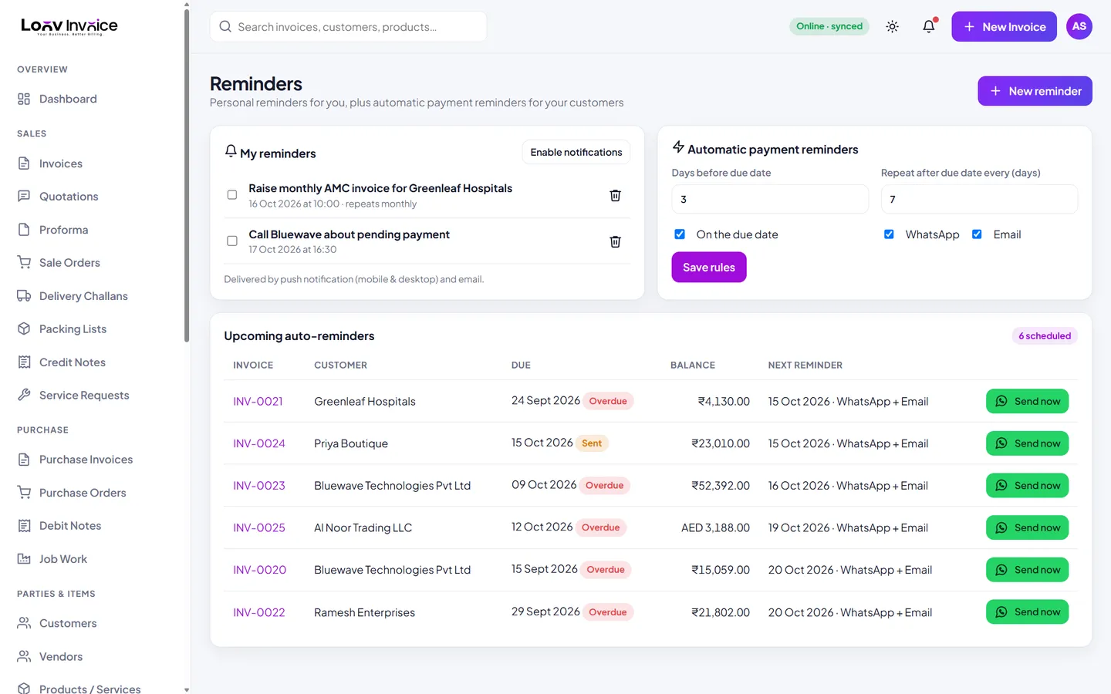Viewport: 1111px width, 694px height.
Task: Toggle the Email channel checkbox
Action: (977, 234)
